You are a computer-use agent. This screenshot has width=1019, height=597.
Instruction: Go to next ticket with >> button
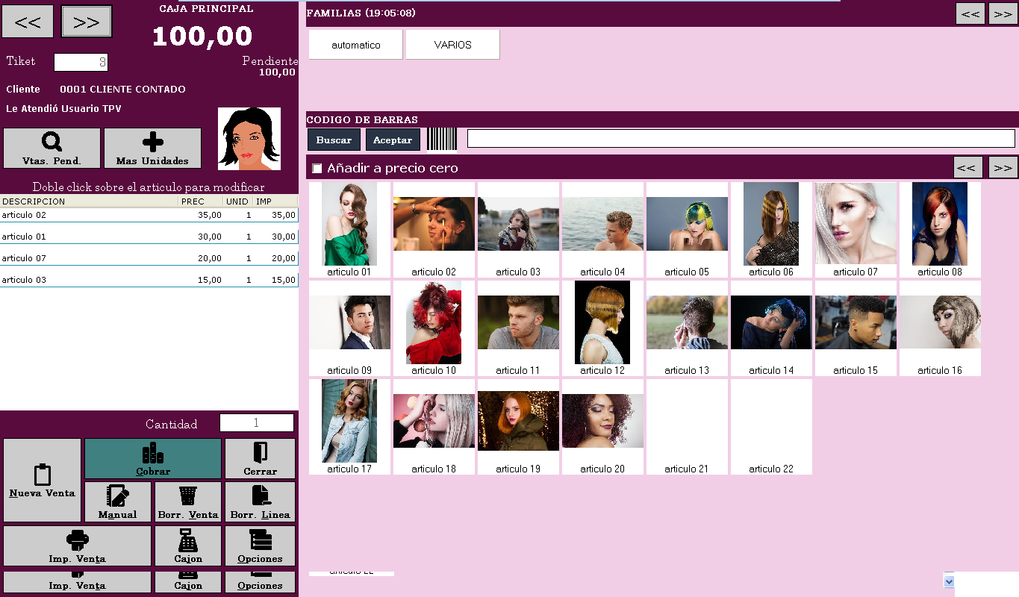tap(87, 22)
